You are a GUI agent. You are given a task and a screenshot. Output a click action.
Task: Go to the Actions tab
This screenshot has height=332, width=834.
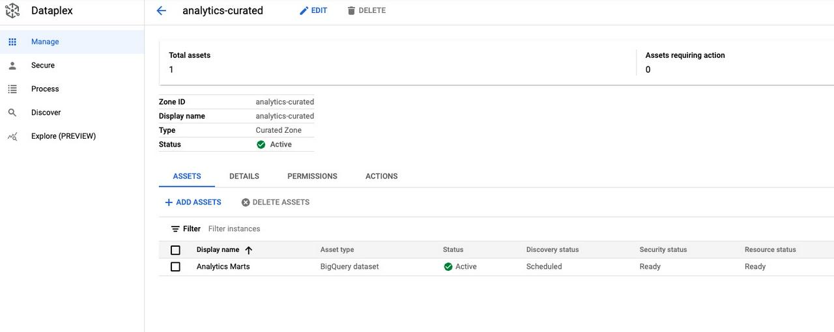coord(381,176)
